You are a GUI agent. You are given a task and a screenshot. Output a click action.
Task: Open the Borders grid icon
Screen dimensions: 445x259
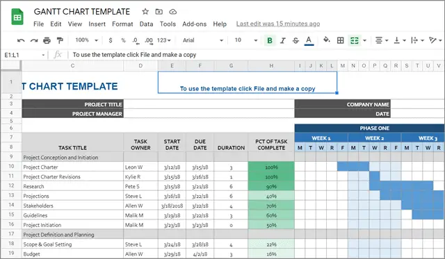[340, 40]
